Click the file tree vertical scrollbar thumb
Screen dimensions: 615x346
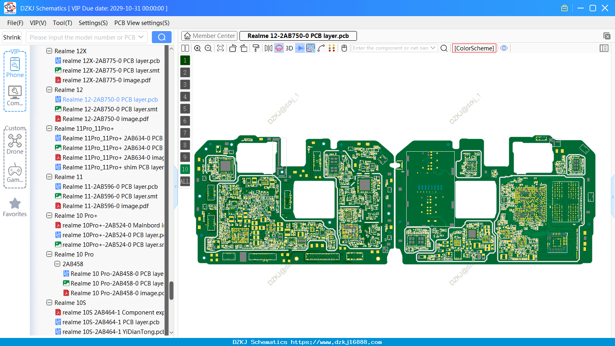(171, 290)
